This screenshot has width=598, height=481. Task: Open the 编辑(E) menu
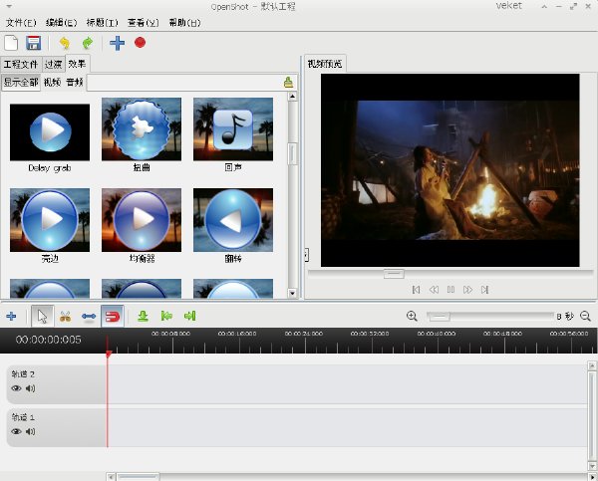click(62, 23)
